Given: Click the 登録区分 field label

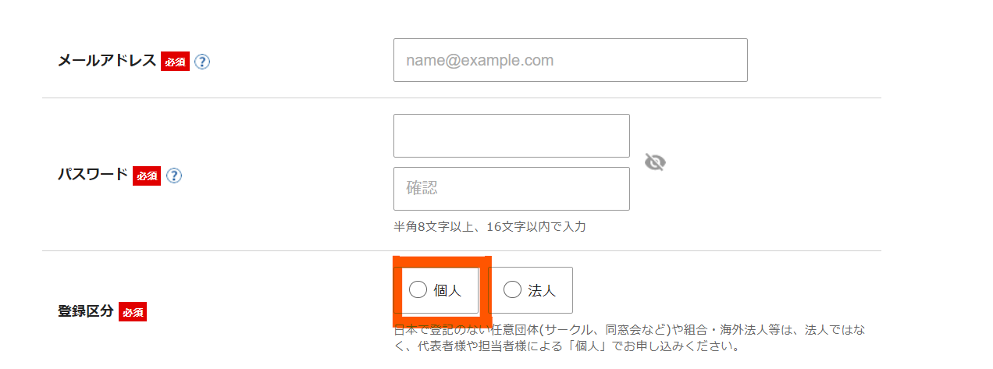Looking at the screenshot, I should (85, 311).
